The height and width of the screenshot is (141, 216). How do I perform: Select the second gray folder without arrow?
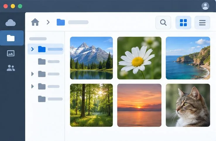point(42,61)
